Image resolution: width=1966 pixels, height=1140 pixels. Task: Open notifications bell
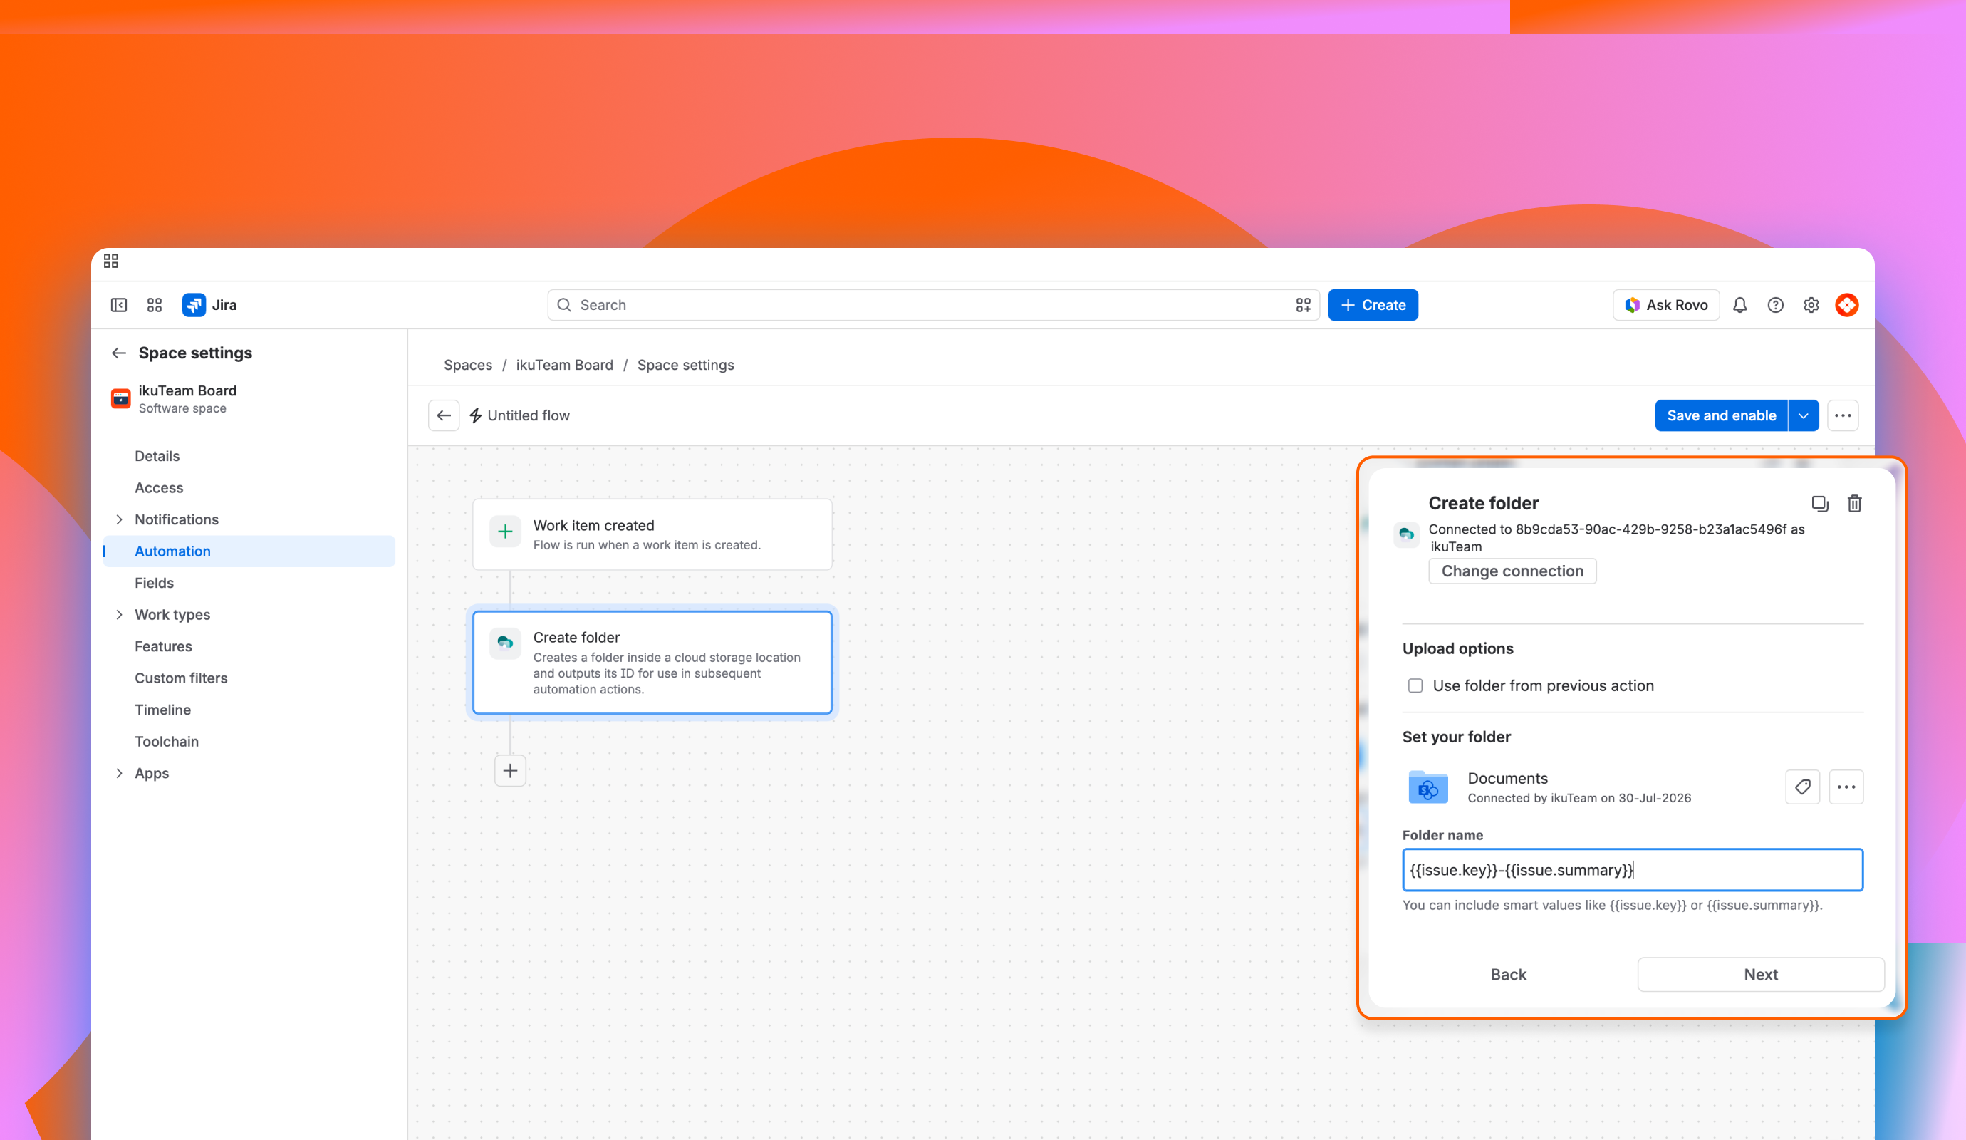pyautogui.click(x=1739, y=305)
